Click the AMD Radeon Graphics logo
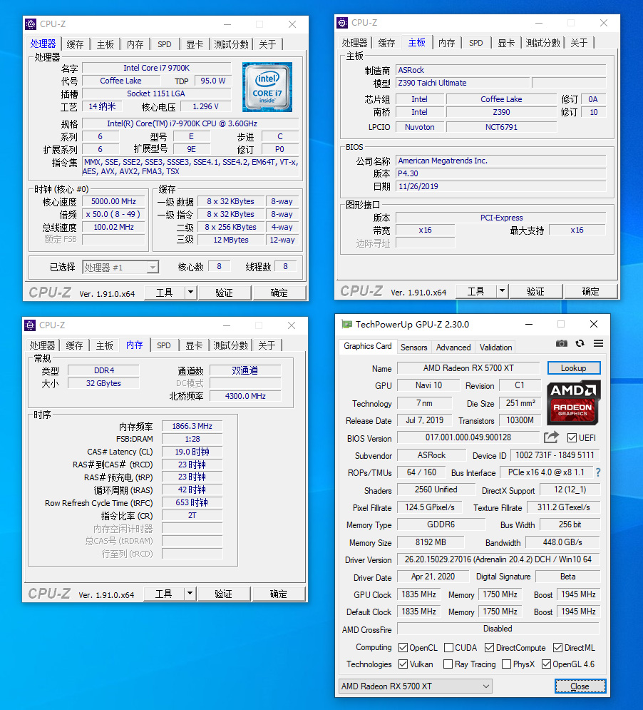 574,403
